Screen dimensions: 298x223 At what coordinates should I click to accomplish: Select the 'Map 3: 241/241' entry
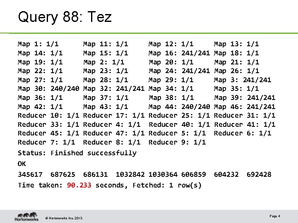coord(243,80)
